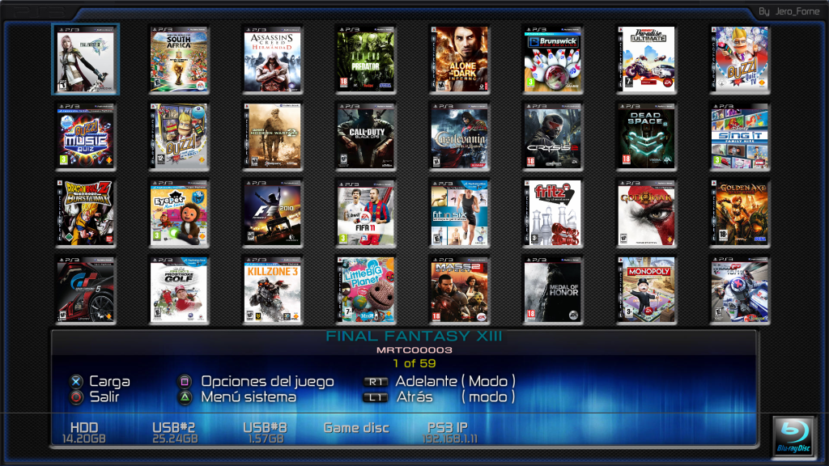Screen dimensions: 829x466
Task: Click the MRTC00003 game ID text
Action: (x=414, y=349)
